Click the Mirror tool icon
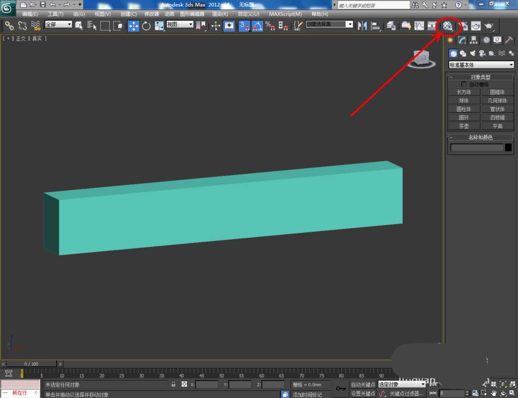518x398 pixels. click(363, 25)
